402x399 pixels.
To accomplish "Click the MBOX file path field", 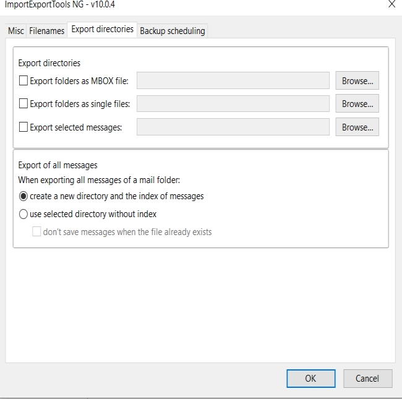I will (233, 80).
